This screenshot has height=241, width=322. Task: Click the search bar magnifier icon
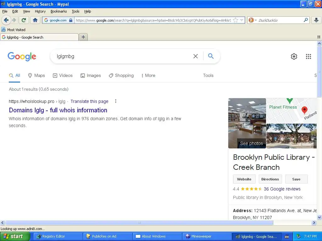click(306, 20)
